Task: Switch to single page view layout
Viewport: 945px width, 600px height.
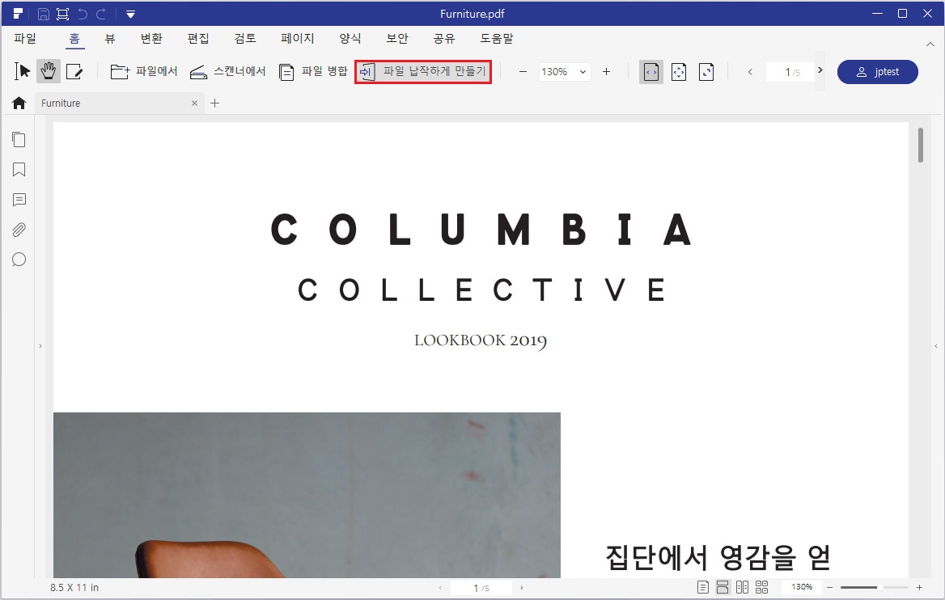Action: (x=703, y=587)
